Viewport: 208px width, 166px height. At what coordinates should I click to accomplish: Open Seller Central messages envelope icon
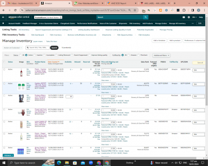coord(184,17)
